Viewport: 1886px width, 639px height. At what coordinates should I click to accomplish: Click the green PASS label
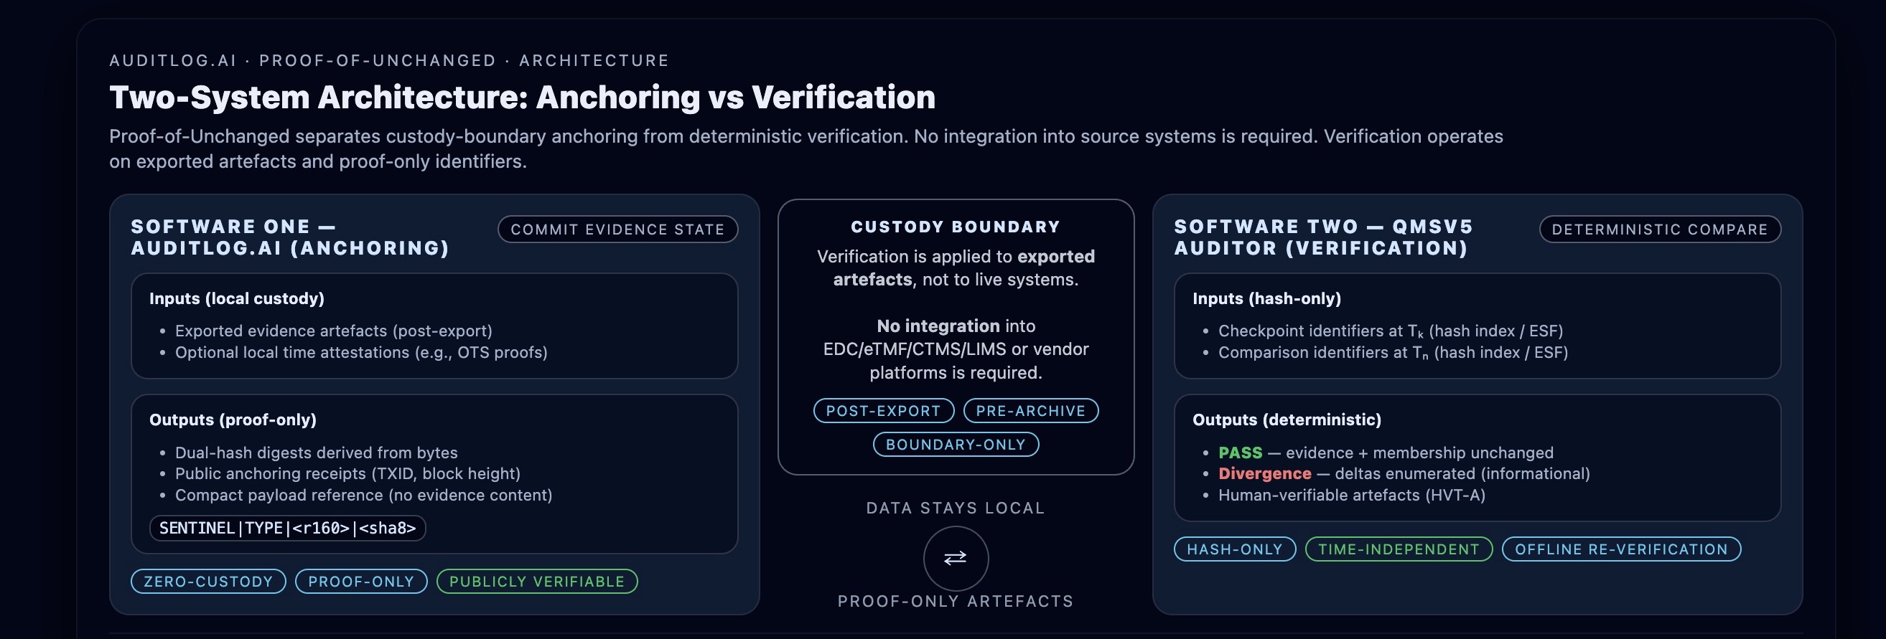tap(1240, 453)
